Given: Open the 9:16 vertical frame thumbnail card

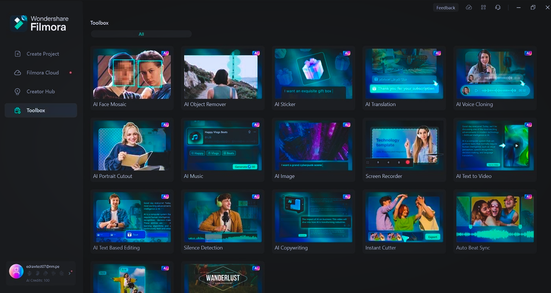Looking at the screenshot, I should tap(132, 278).
